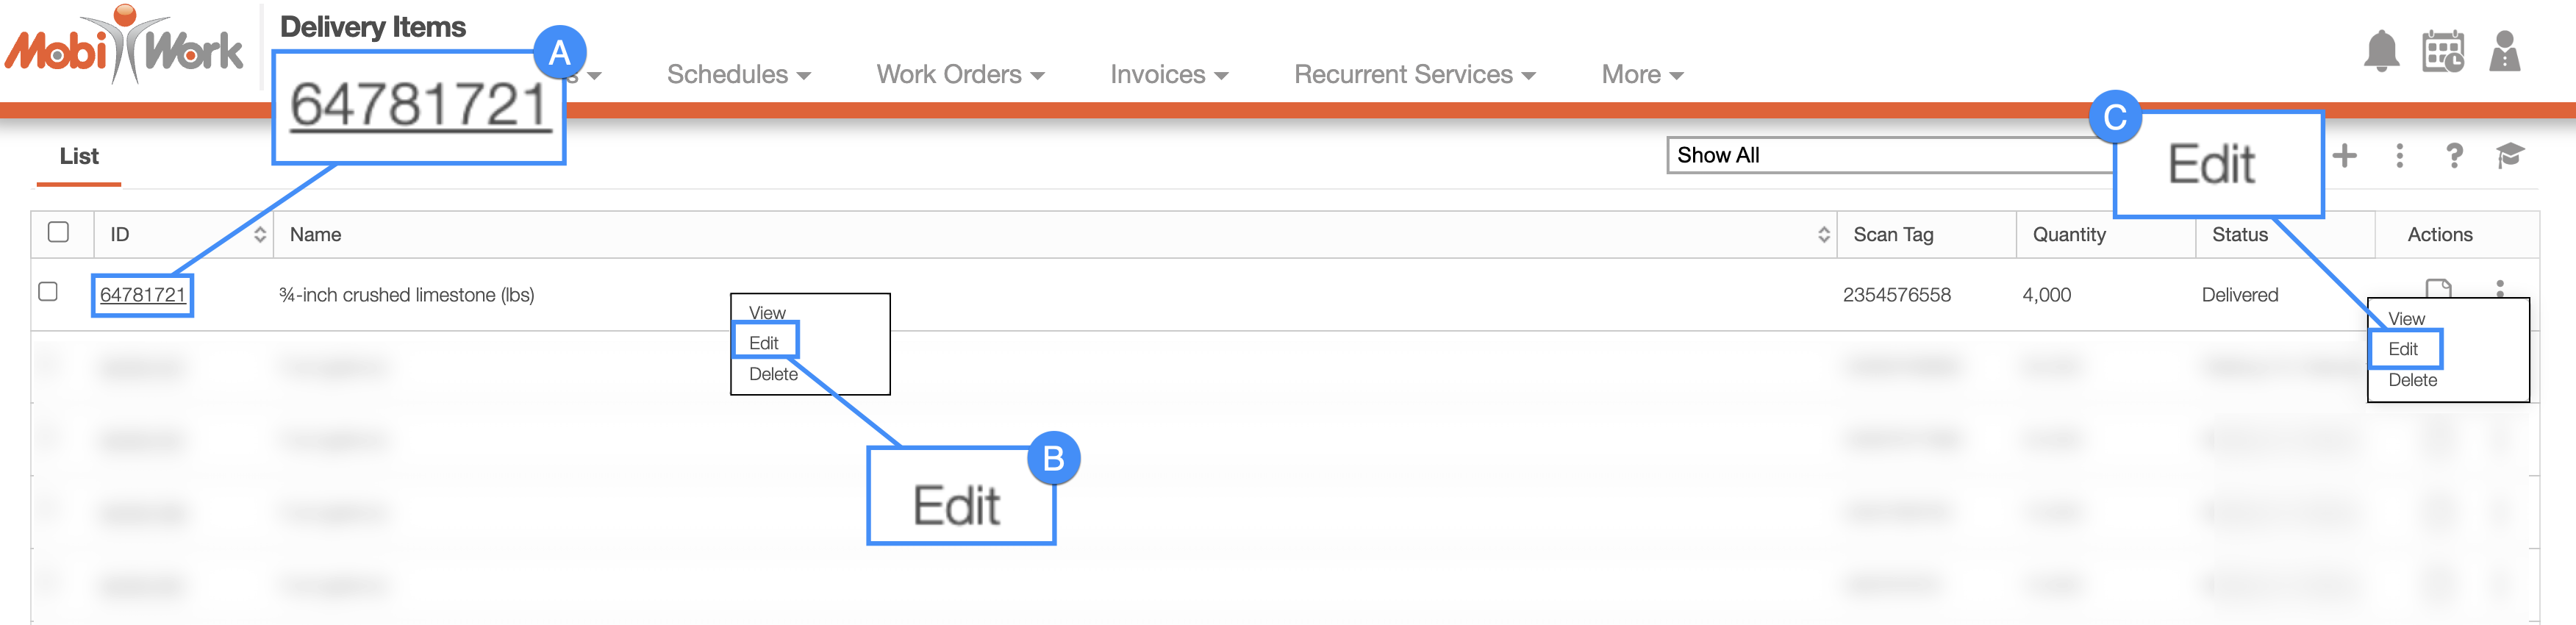Open the graduation cap training icon

pyautogui.click(x=2510, y=155)
